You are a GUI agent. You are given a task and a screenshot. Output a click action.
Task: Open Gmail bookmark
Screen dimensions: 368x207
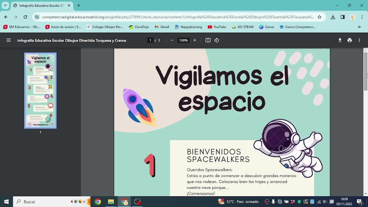[162, 27]
